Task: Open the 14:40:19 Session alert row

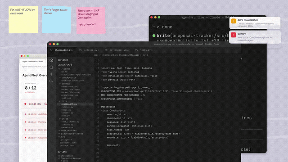Action: tap(35, 138)
